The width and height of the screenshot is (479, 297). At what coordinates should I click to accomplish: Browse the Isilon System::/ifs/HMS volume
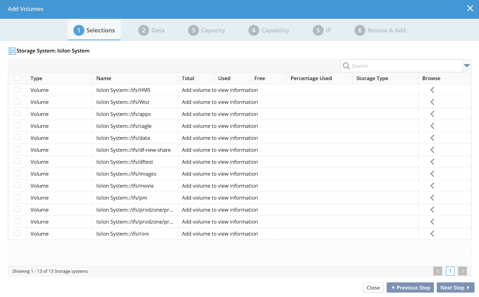(432, 90)
